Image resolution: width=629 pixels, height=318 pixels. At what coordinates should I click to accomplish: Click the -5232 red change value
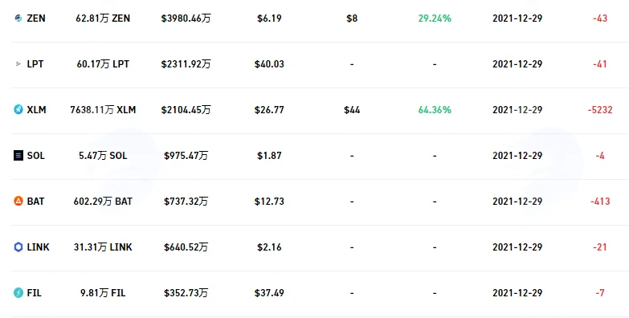tap(600, 110)
